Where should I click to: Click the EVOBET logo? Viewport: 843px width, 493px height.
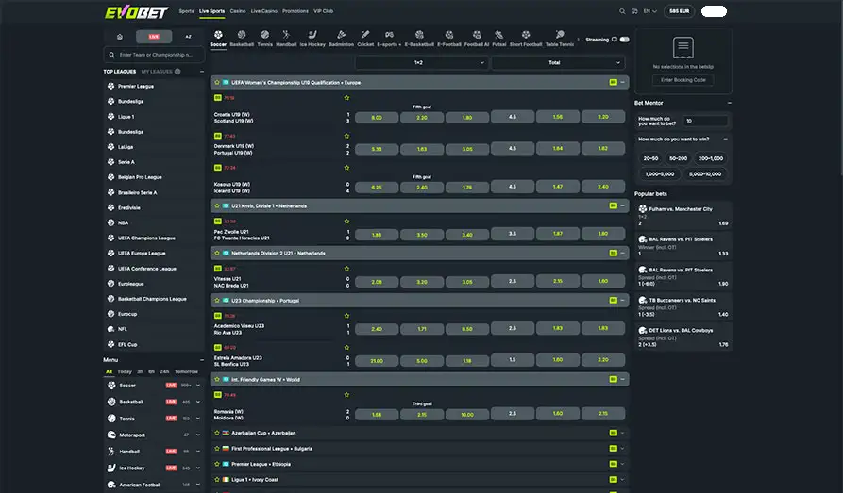[137, 12]
